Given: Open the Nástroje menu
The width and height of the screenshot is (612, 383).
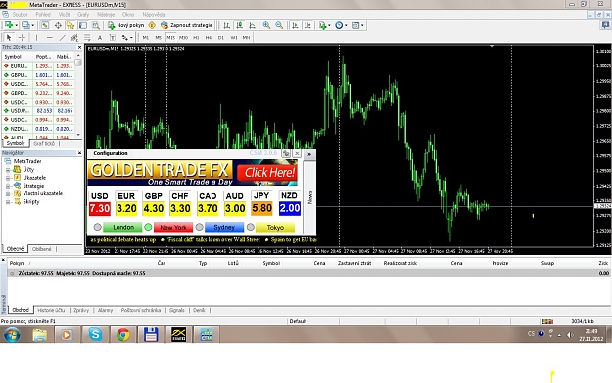Looking at the screenshot, I should pyautogui.click(x=106, y=15).
